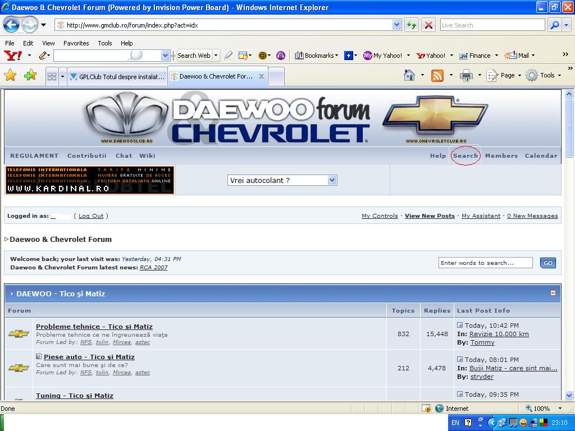This screenshot has width=575, height=431.
Task: Click the highlighter icon in Yahoo toolbar
Action: 228,56
